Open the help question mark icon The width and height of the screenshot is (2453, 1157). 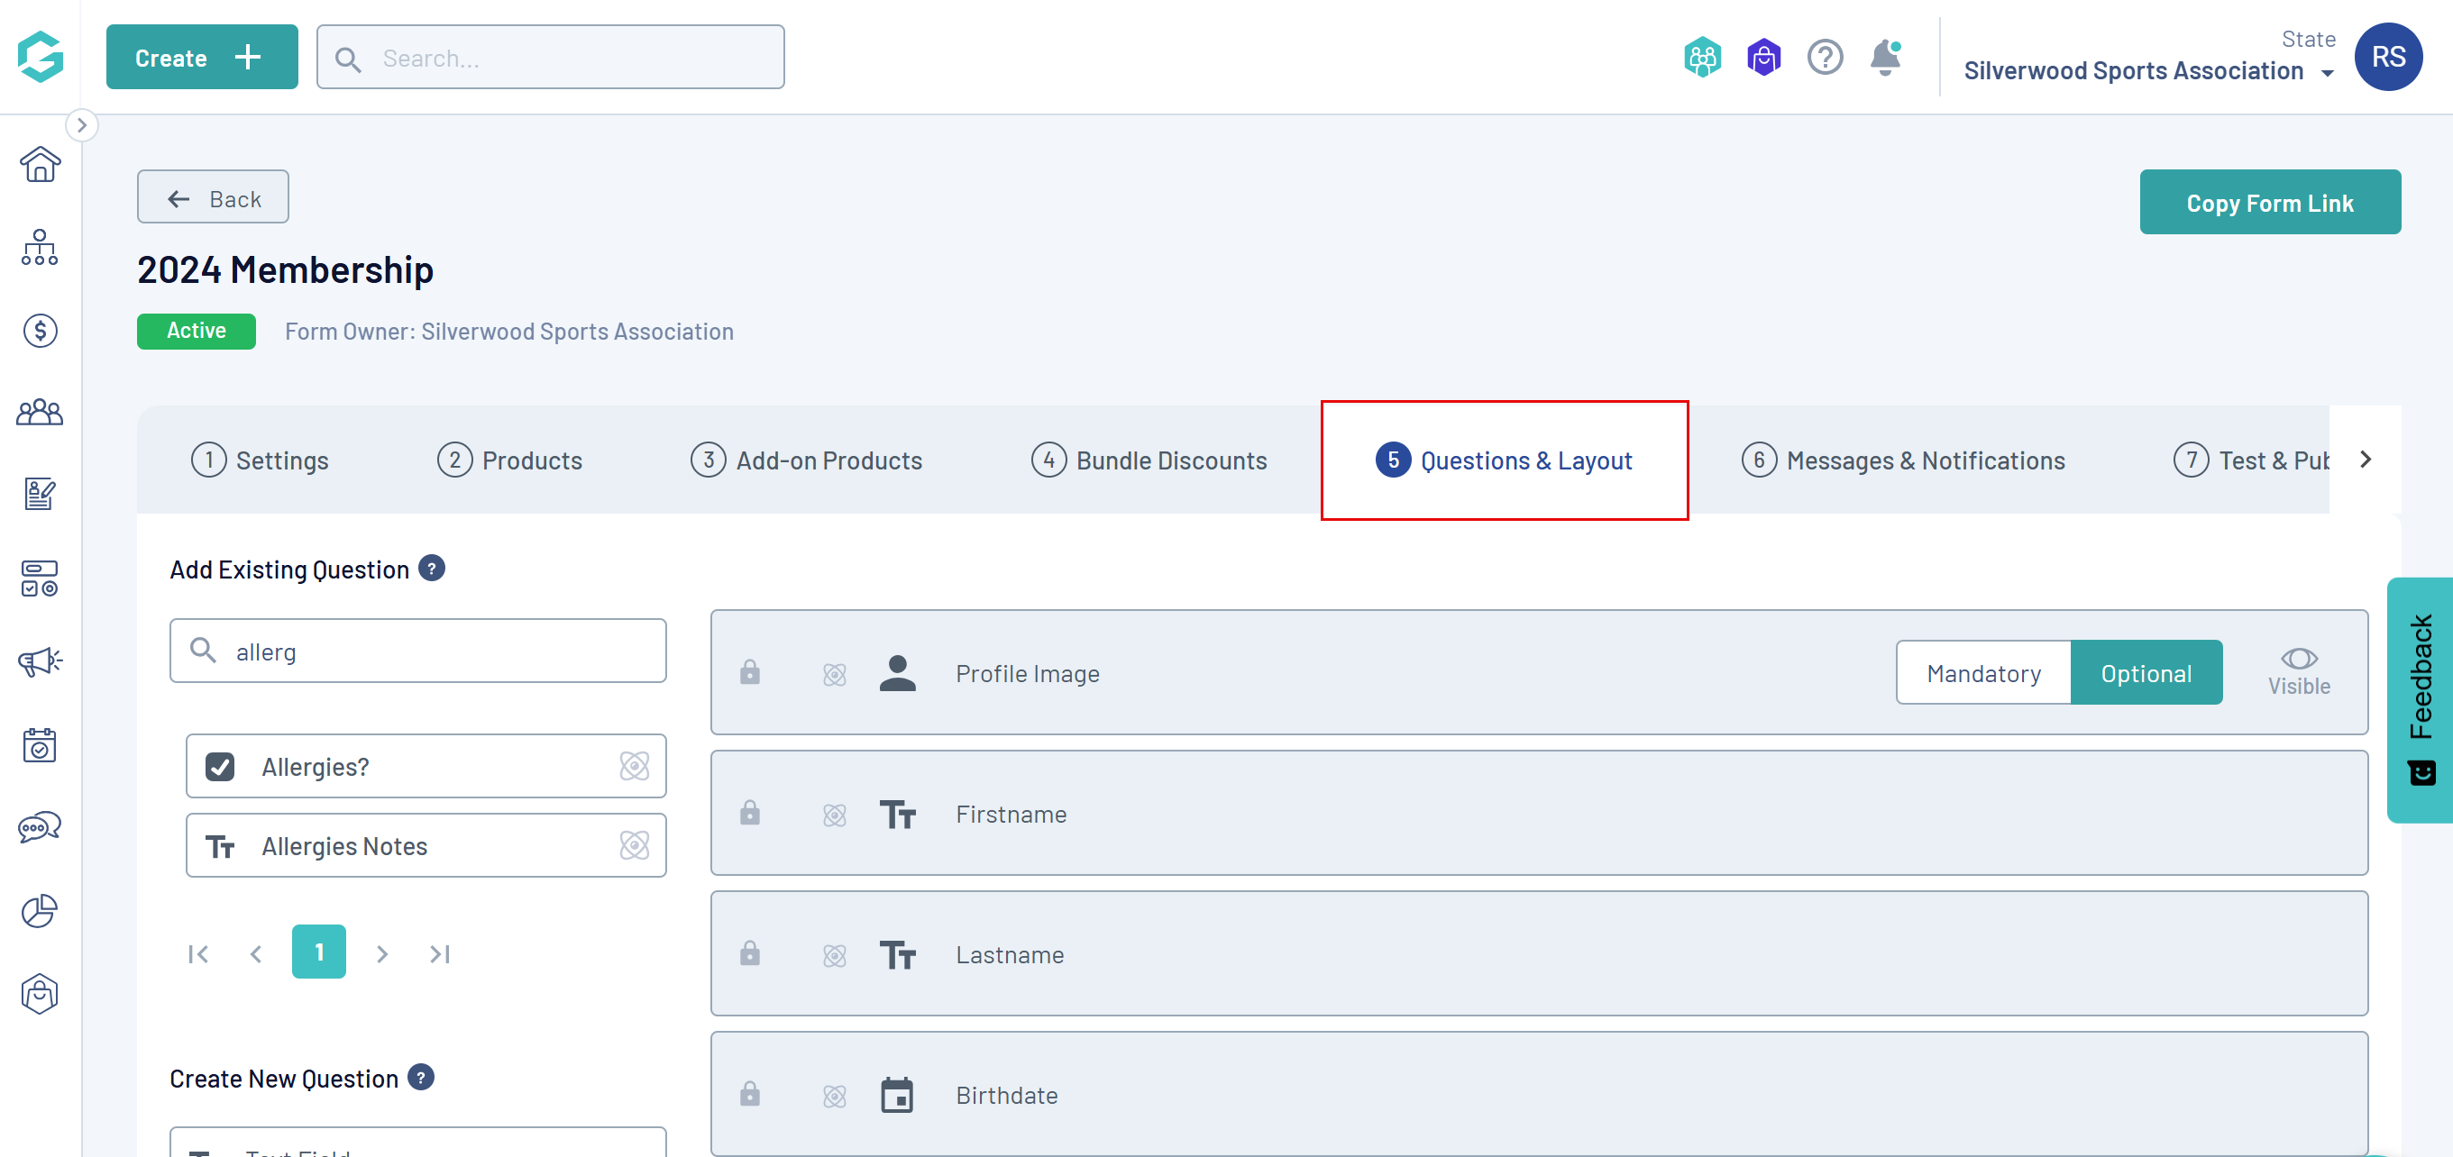click(x=1825, y=58)
